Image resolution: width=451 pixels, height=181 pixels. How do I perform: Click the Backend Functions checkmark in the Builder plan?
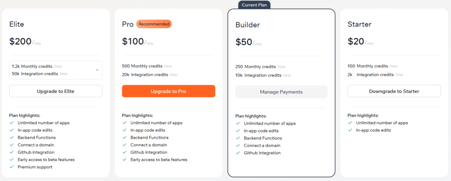coord(238,138)
